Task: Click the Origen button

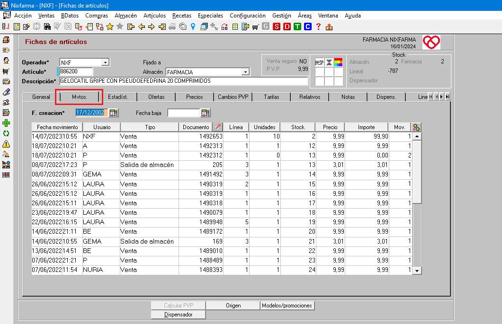Action: 233,306
